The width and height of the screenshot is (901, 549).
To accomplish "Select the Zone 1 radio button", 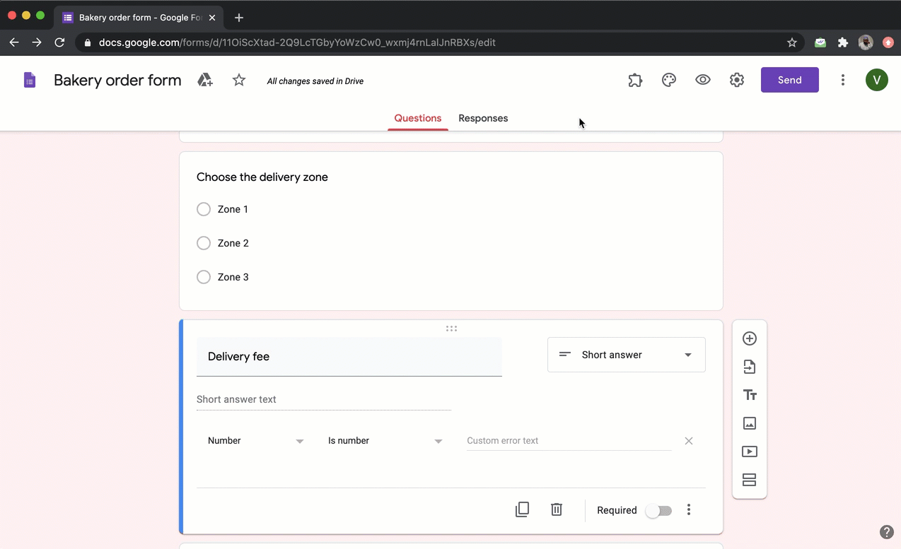I will coord(204,209).
